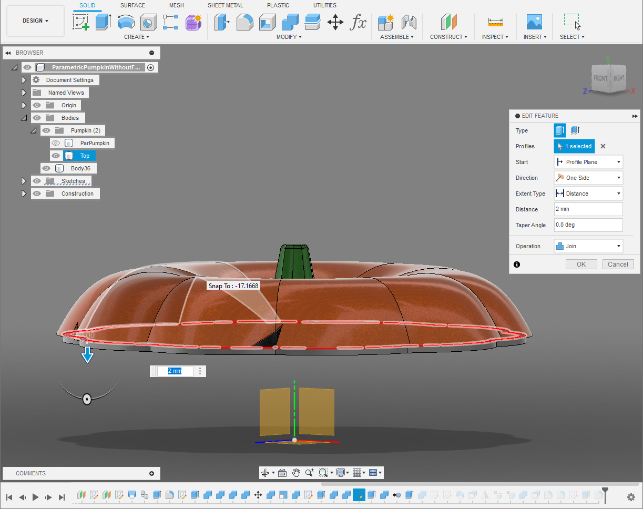Viewport: 643px width, 509px height.
Task: Expand Named Views node
Action: tap(24, 93)
